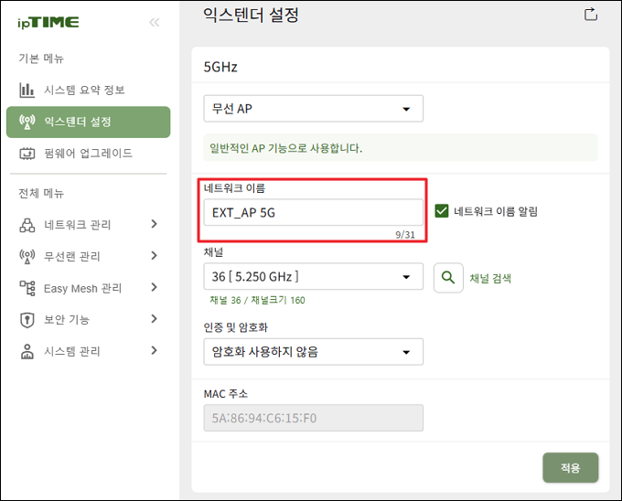Click the 적용 apply button
Viewport: 622px width, 501px height.
click(x=571, y=468)
